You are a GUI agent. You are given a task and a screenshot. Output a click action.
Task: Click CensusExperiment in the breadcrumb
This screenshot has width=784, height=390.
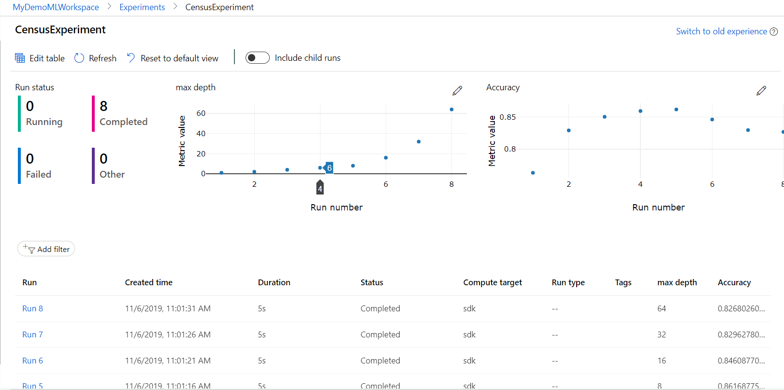[x=219, y=7]
